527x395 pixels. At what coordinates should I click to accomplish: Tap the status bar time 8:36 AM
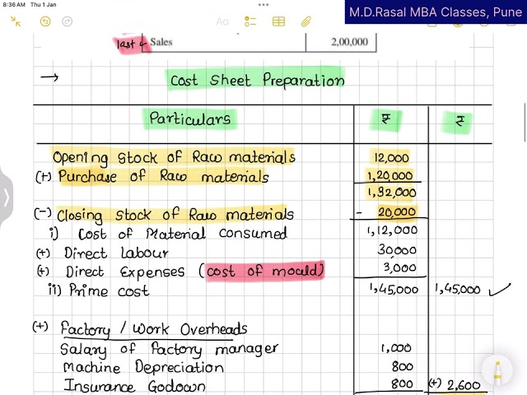coord(14,5)
